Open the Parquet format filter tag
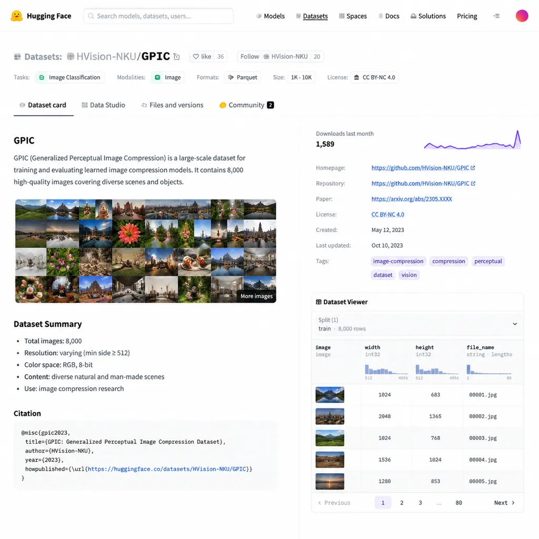The image size is (539, 539). click(x=243, y=77)
